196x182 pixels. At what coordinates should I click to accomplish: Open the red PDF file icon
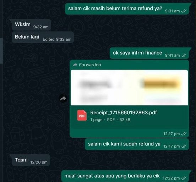coord(82,115)
